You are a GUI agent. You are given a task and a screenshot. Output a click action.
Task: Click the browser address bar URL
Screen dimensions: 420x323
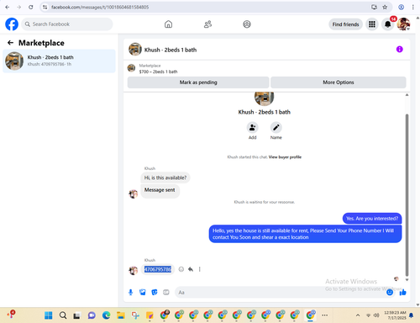click(x=100, y=7)
